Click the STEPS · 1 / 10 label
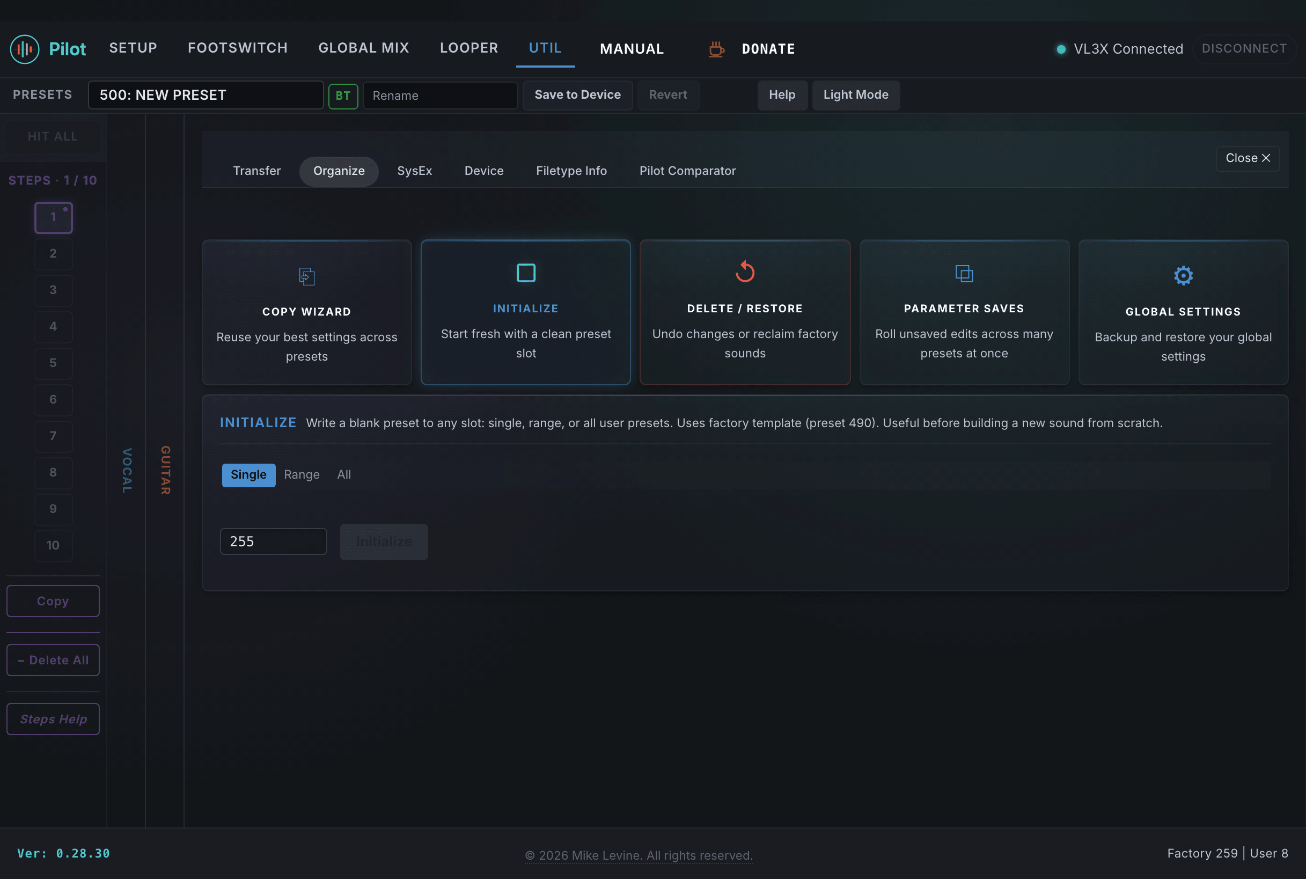 53,180
